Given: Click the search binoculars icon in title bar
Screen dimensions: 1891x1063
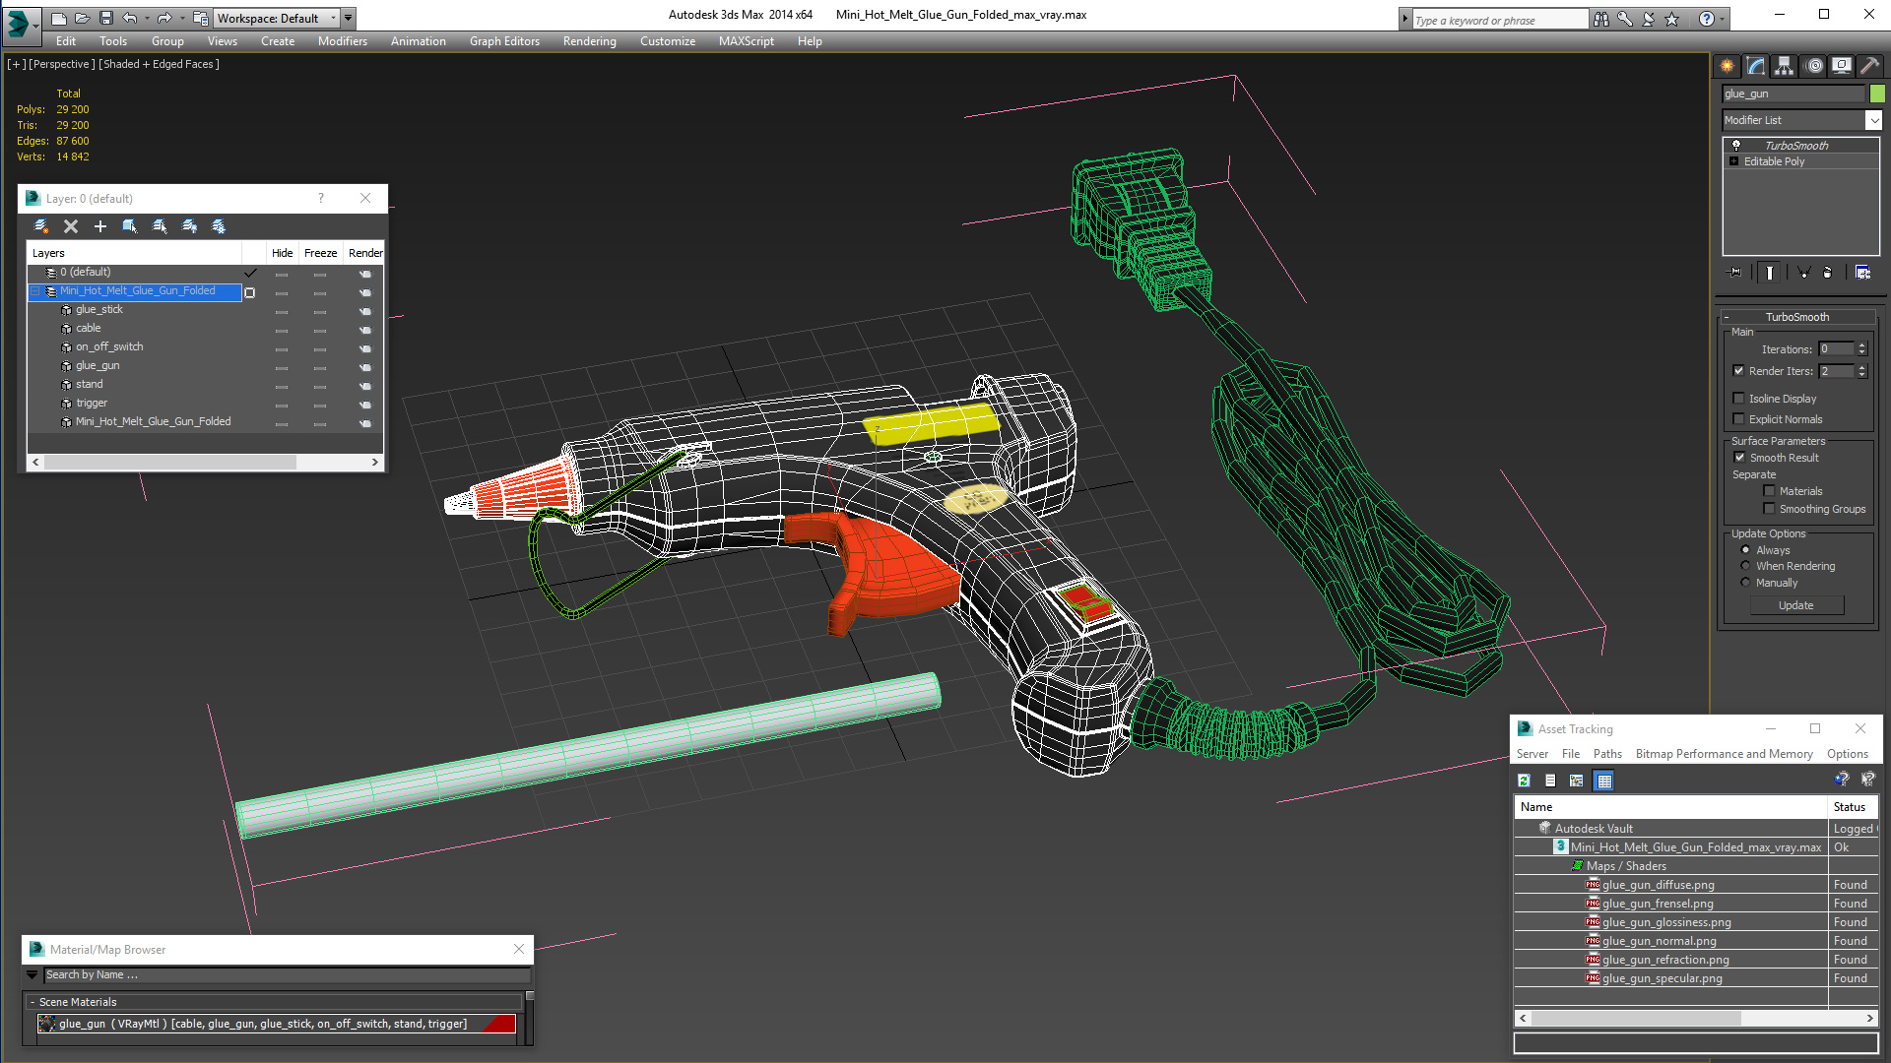Looking at the screenshot, I should click(x=1601, y=19).
